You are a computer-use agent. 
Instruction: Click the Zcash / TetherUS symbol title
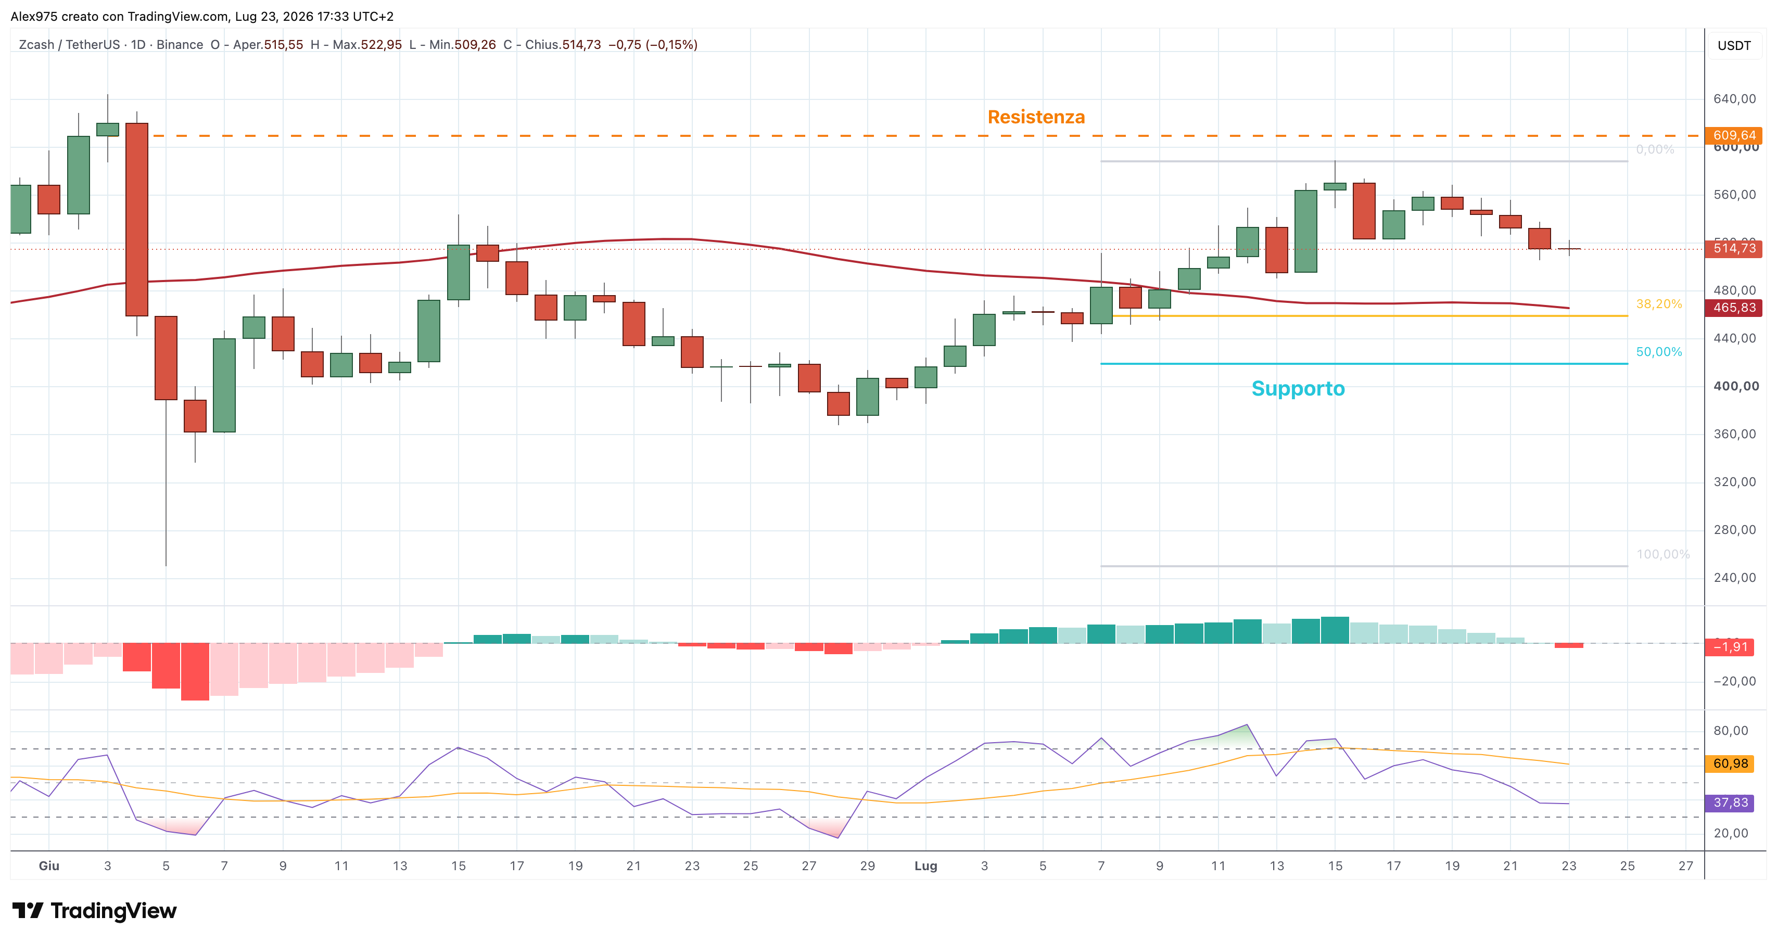pyautogui.click(x=69, y=45)
